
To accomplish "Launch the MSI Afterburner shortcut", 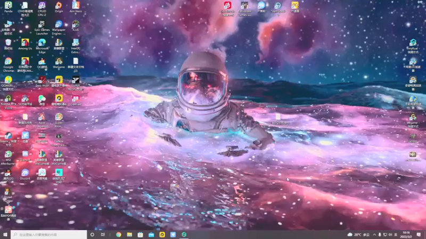I will 8,158.
